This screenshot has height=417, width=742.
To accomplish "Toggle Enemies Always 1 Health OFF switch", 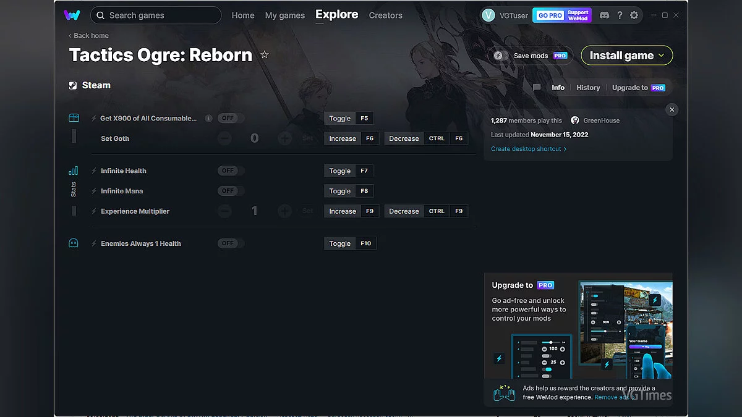I will coord(231,244).
